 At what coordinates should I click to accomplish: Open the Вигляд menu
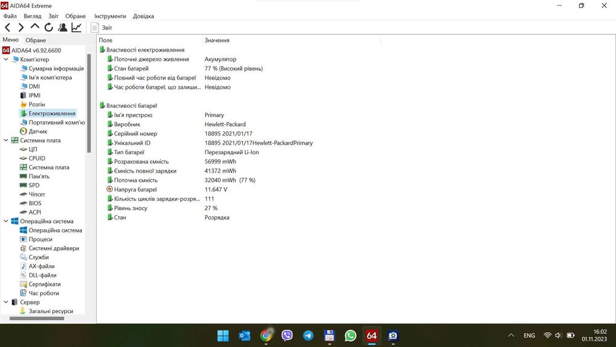tap(32, 16)
